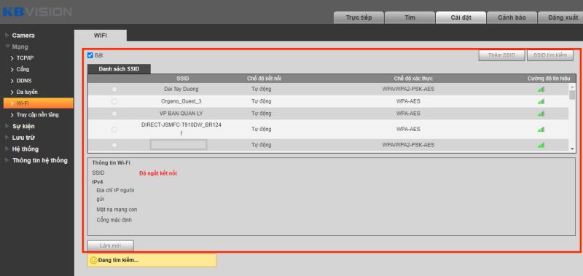The image size is (583, 276).
Task: Click WPA-AES in Organo_Guest_3 row
Action: 408,101
